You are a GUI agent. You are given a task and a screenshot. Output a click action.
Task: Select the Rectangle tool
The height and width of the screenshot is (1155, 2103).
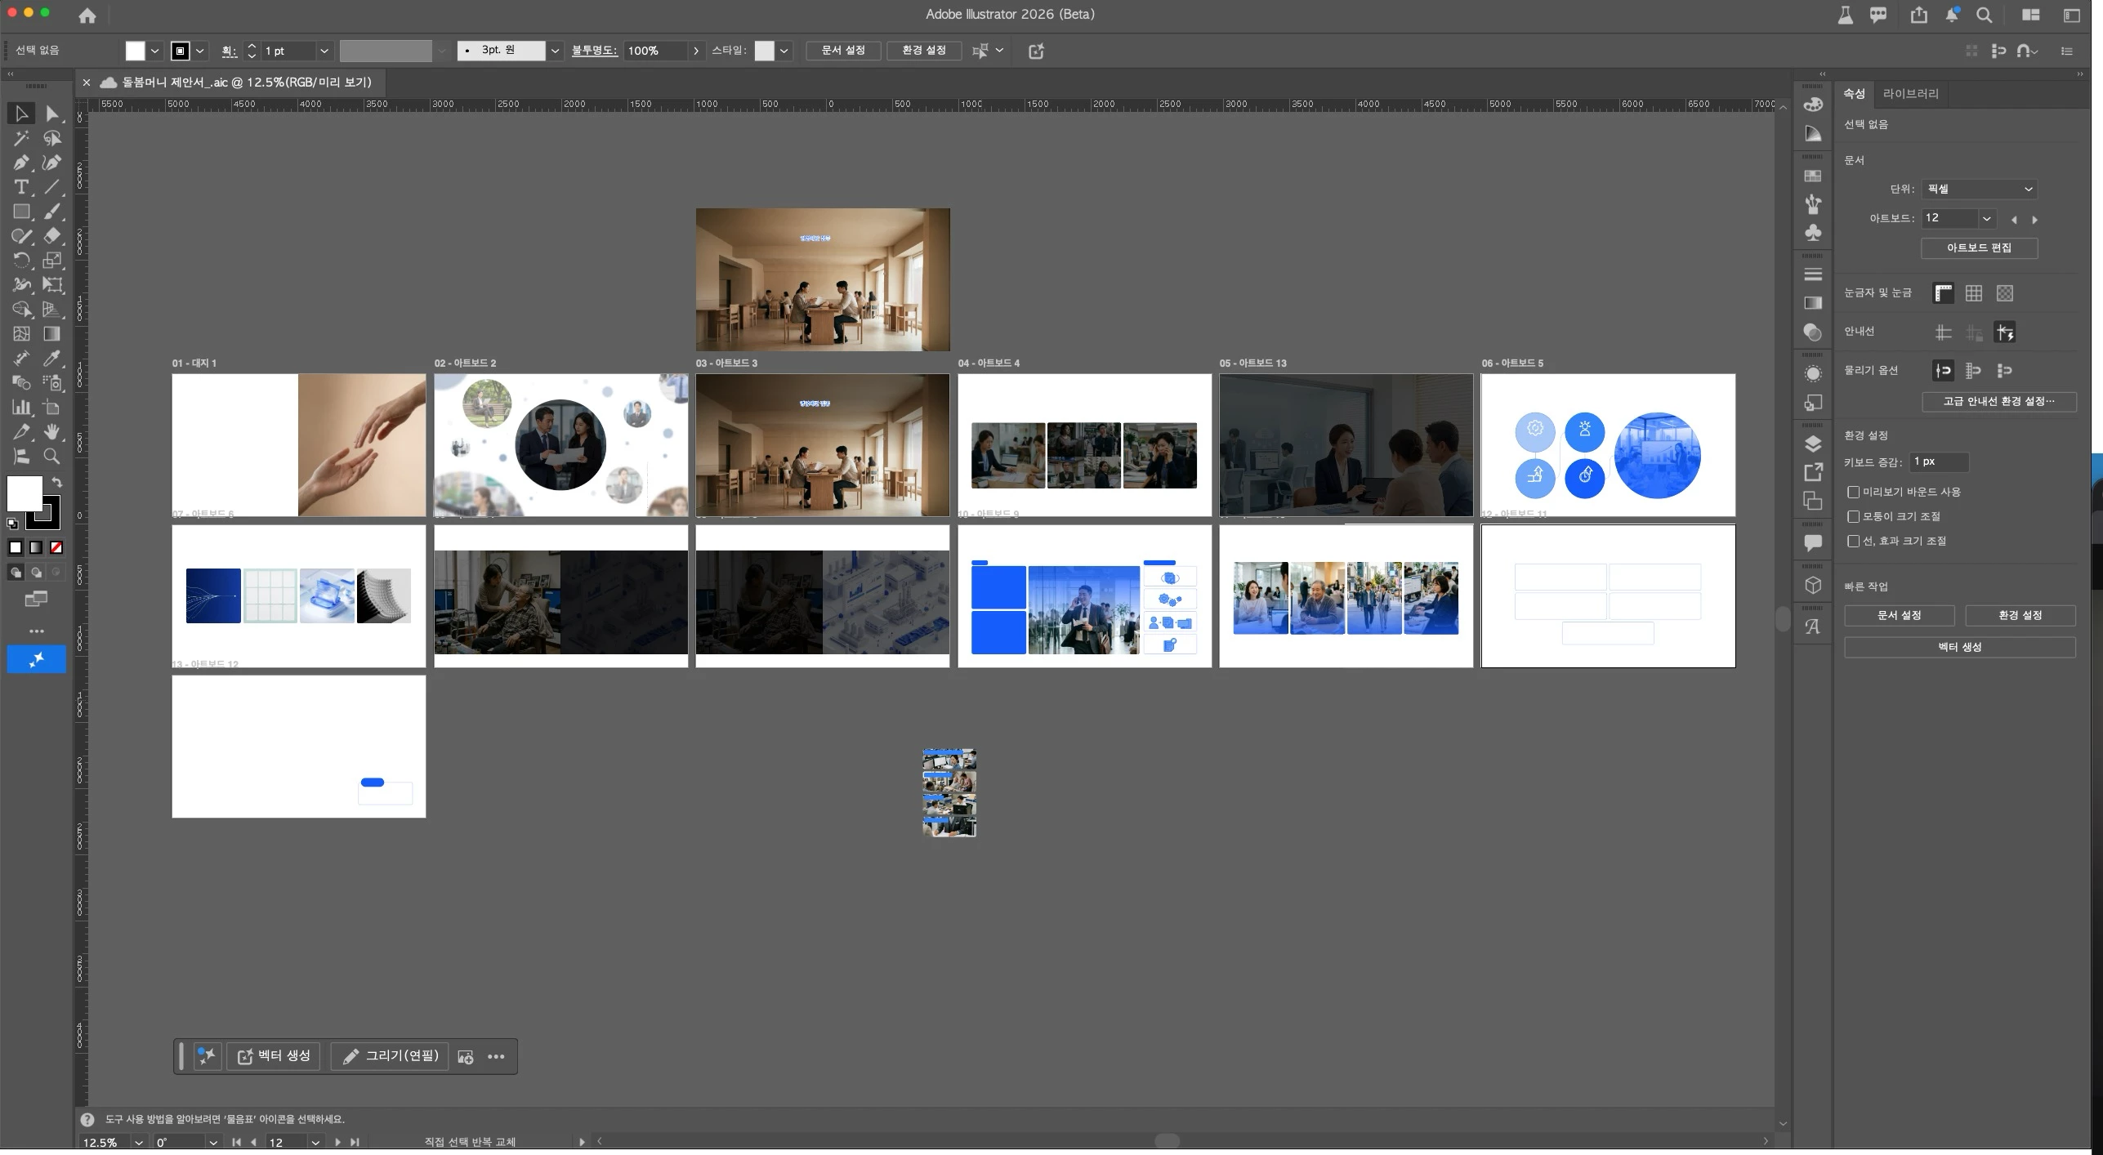click(21, 212)
